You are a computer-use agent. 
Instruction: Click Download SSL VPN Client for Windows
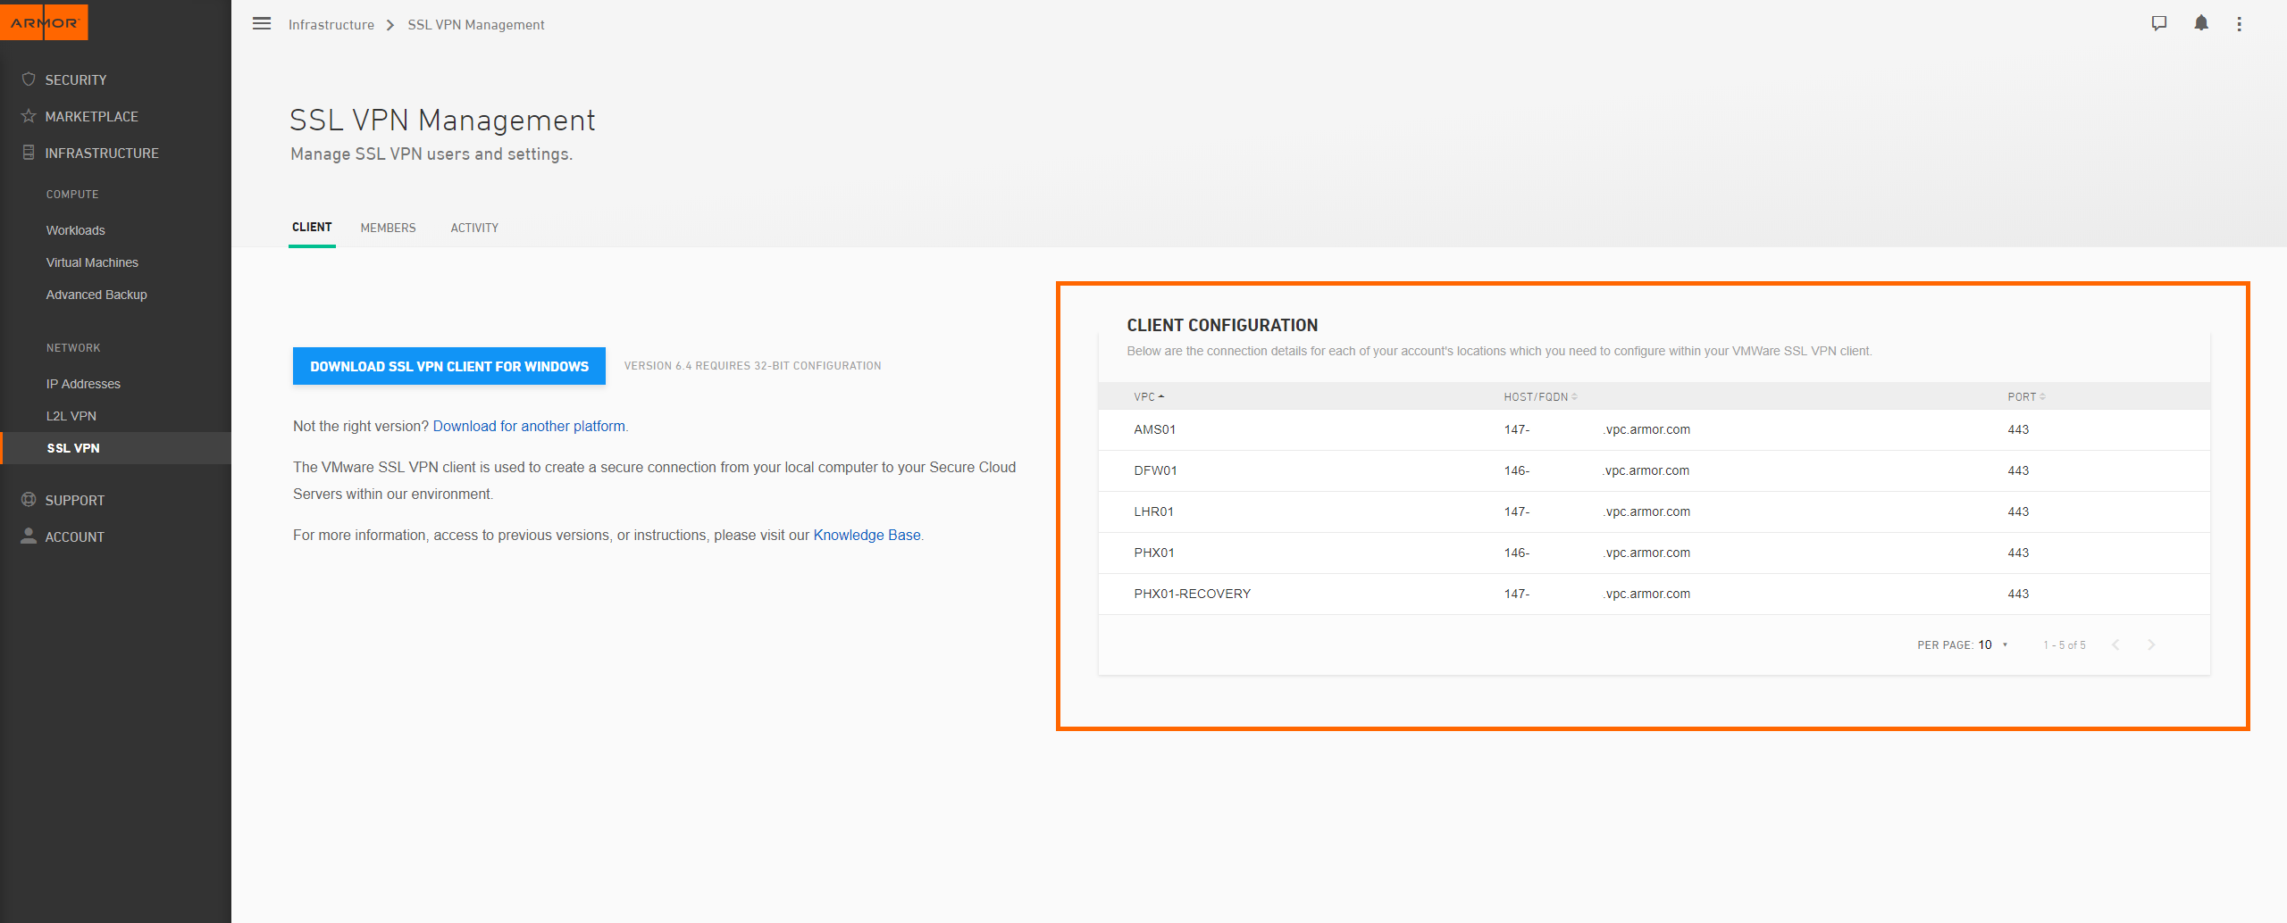click(x=448, y=366)
